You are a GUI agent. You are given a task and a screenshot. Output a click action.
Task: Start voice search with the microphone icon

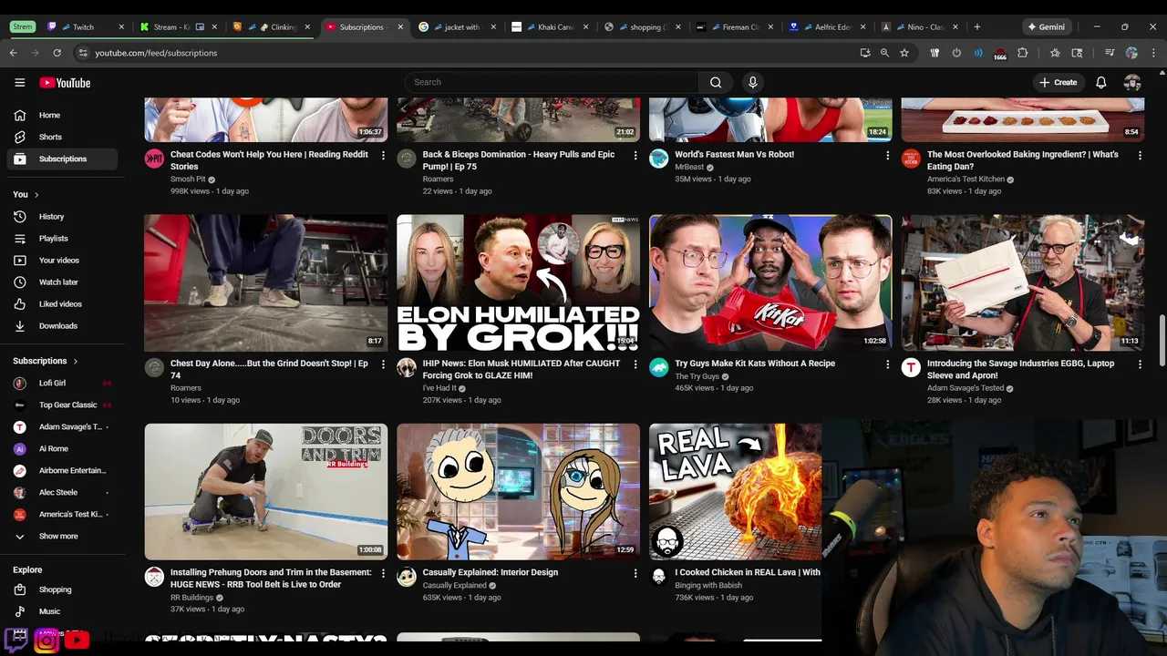click(752, 82)
